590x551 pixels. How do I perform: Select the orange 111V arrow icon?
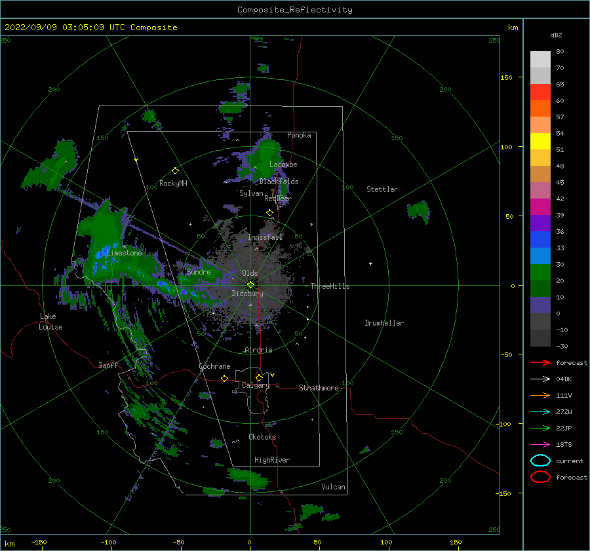coord(540,395)
